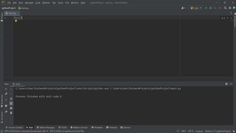This screenshot has width=236, height=133.
Task: Open Notifications sidebar on right
Action: (235, 20)
